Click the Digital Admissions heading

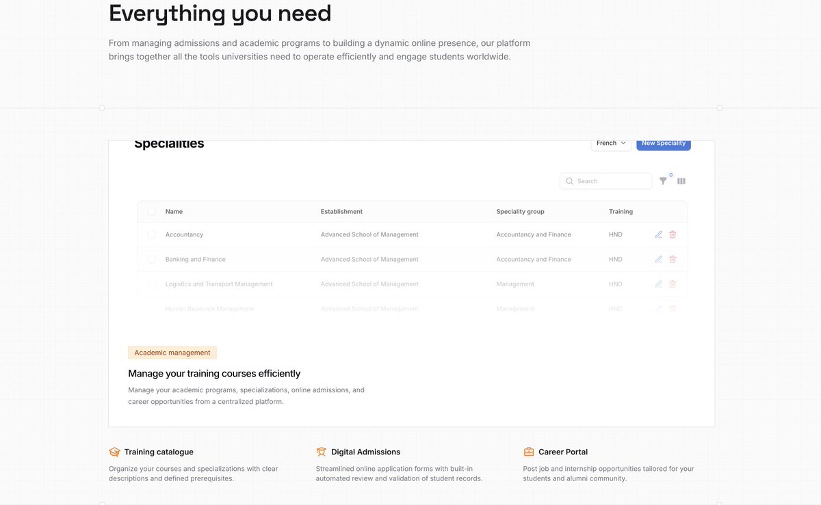[x=365, y=452]
